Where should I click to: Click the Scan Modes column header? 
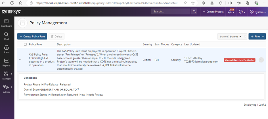[x=162, y=44]
